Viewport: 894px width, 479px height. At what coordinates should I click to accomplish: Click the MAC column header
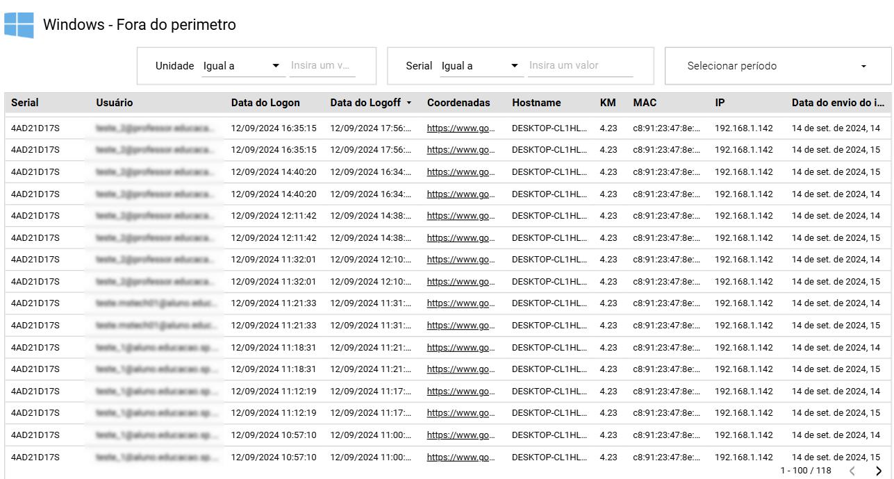(645, 103)
